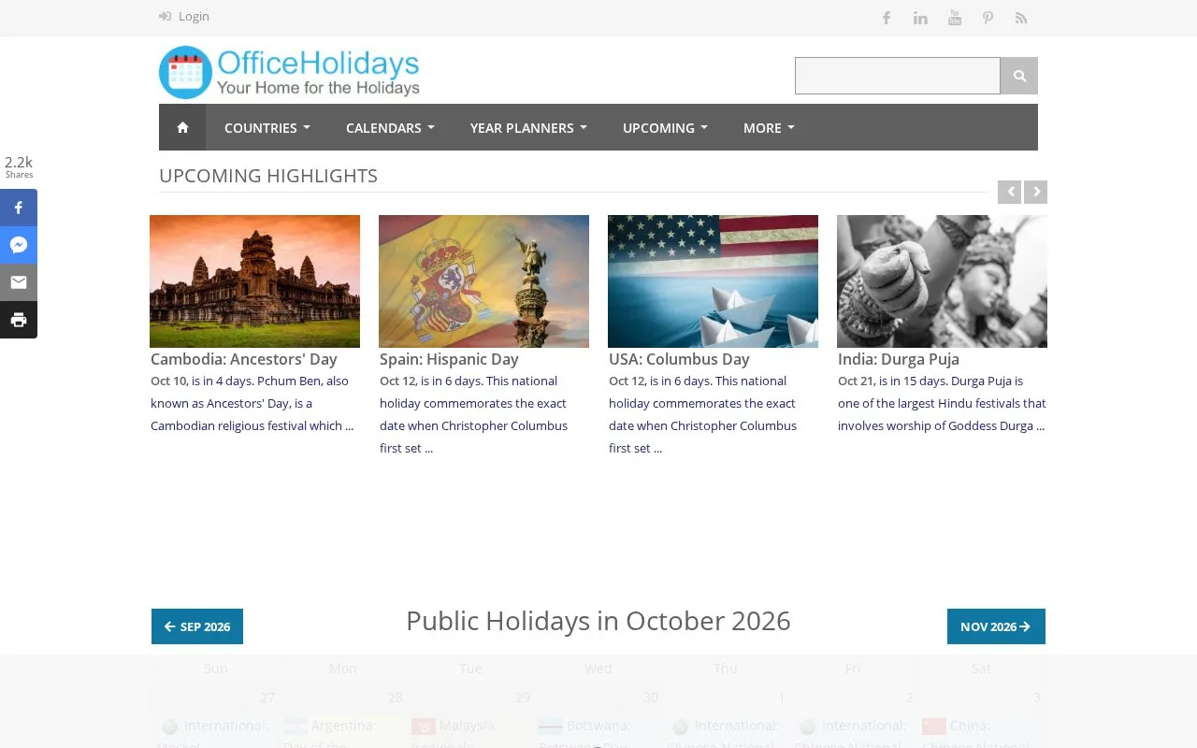
Task: Open the YouTube icon in header
Action: point(954,18)
